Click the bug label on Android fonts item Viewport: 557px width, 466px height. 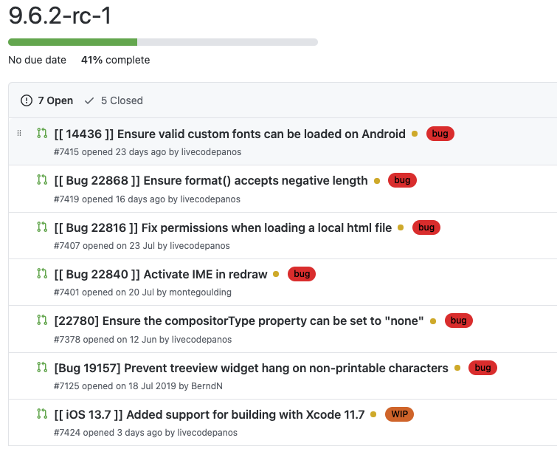point(440,134)
